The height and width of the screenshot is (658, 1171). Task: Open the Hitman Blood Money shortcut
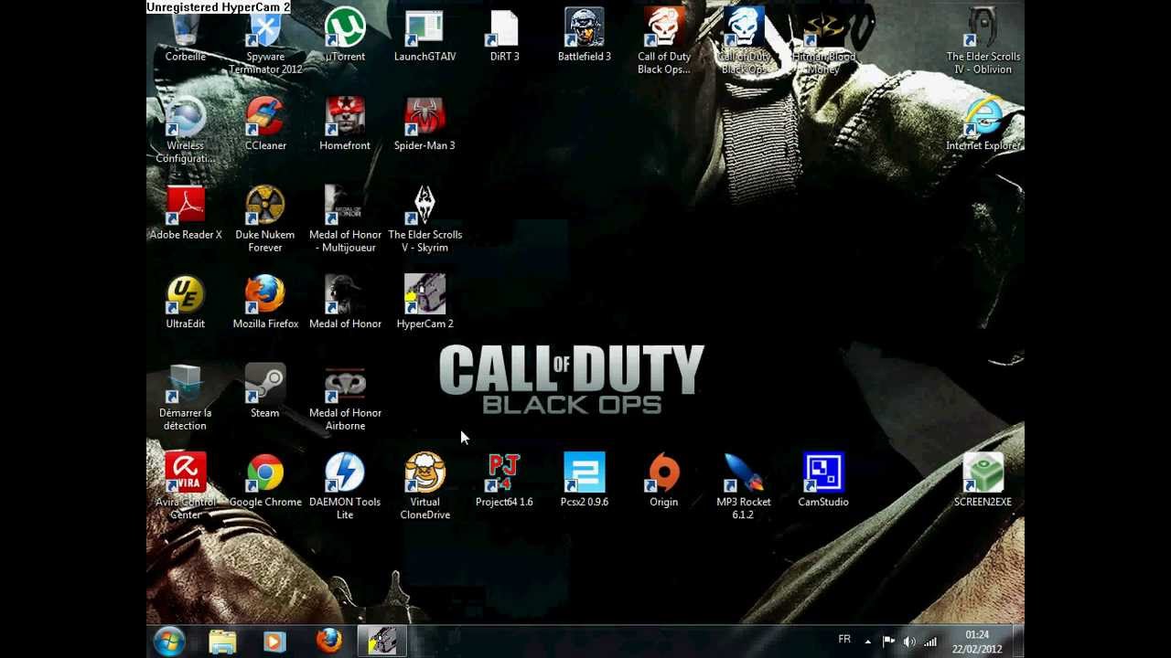point(823,42)
